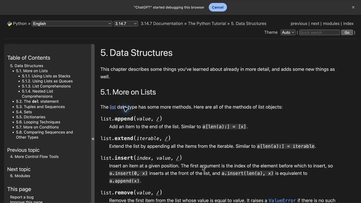Image resolution: width=361 pixels, height=203 pixels.
Task: Open the 5. Data Structures breadcrumb
Action: coord(249,23)
